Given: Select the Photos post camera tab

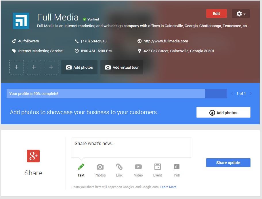Looking at the screenshot, I should (100, 170).
